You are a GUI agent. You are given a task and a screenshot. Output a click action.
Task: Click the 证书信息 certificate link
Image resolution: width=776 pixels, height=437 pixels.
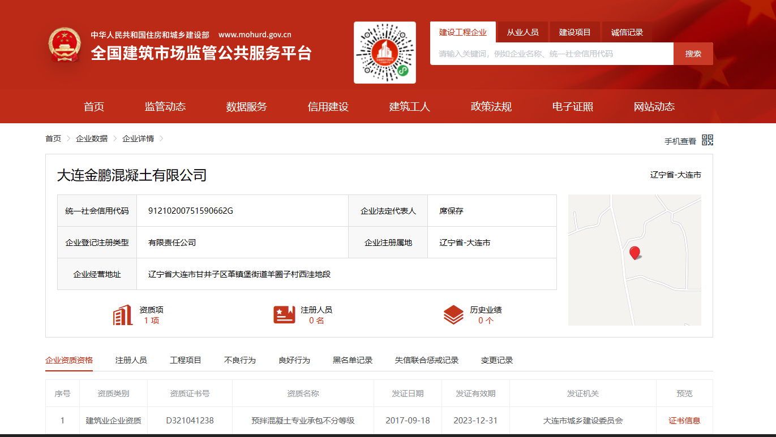(684, 421)
